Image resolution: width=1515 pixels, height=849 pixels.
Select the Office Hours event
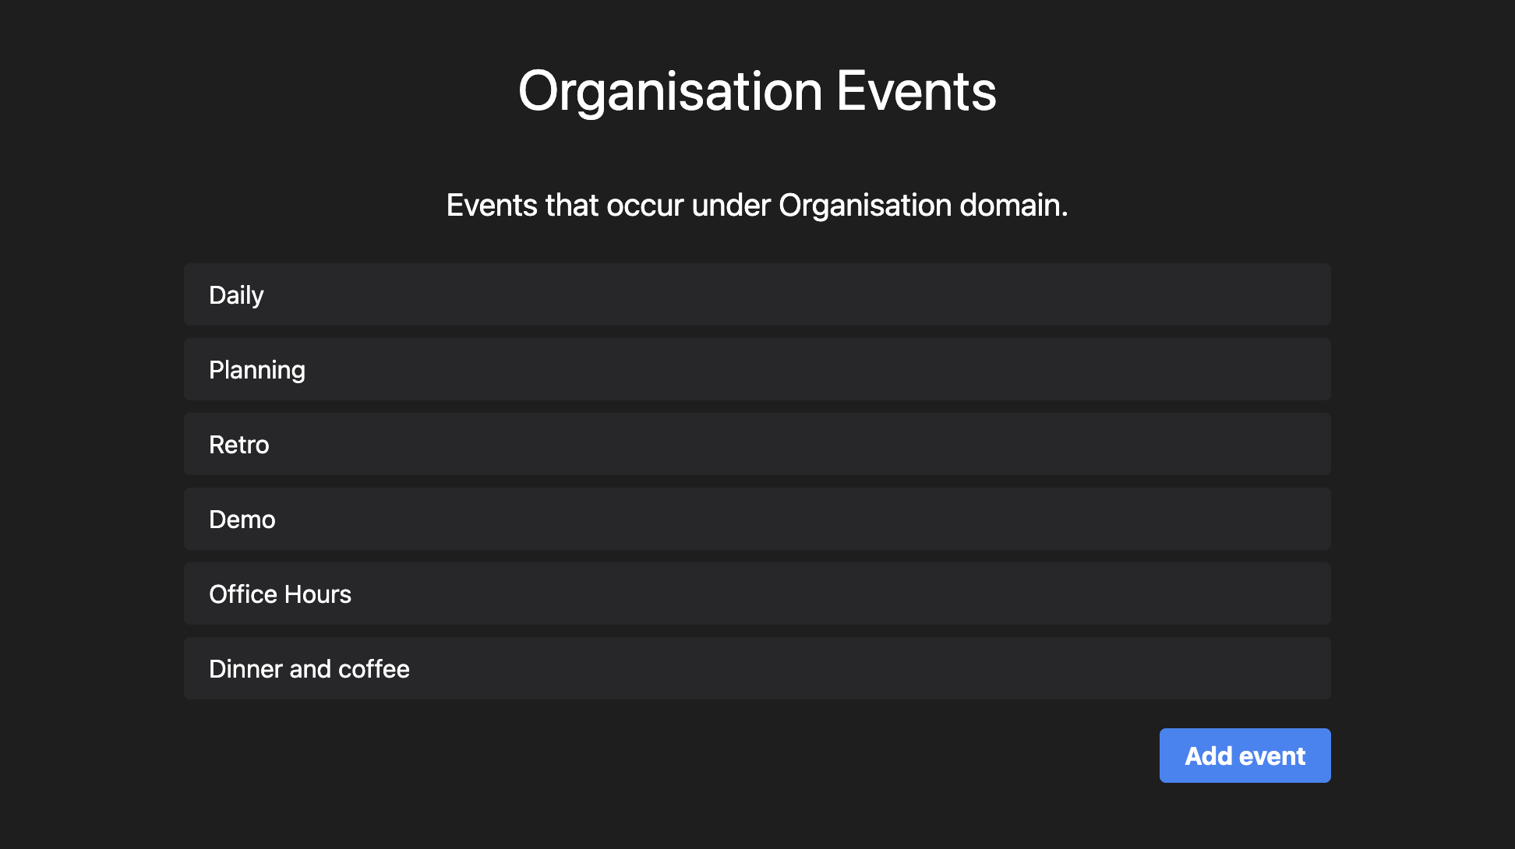(757, 594)
